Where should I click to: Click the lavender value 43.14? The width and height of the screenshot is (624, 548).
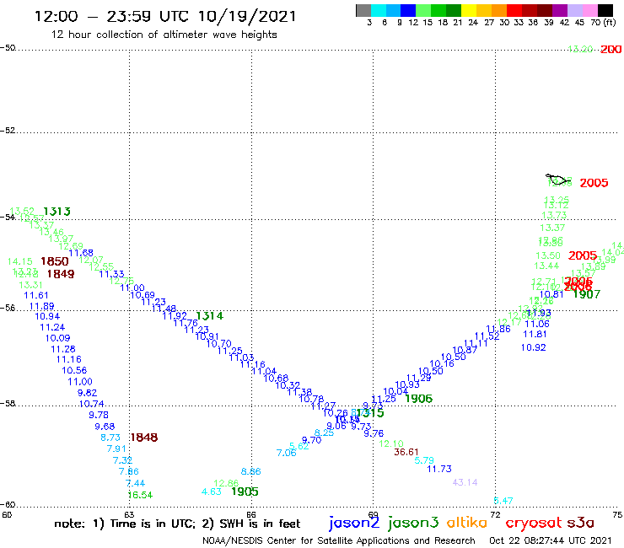tap(465, 482)
